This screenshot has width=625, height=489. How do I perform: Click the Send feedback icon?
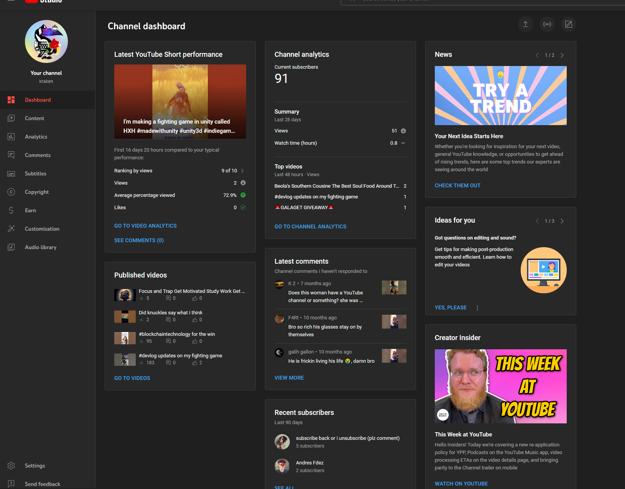click(11, 484)
